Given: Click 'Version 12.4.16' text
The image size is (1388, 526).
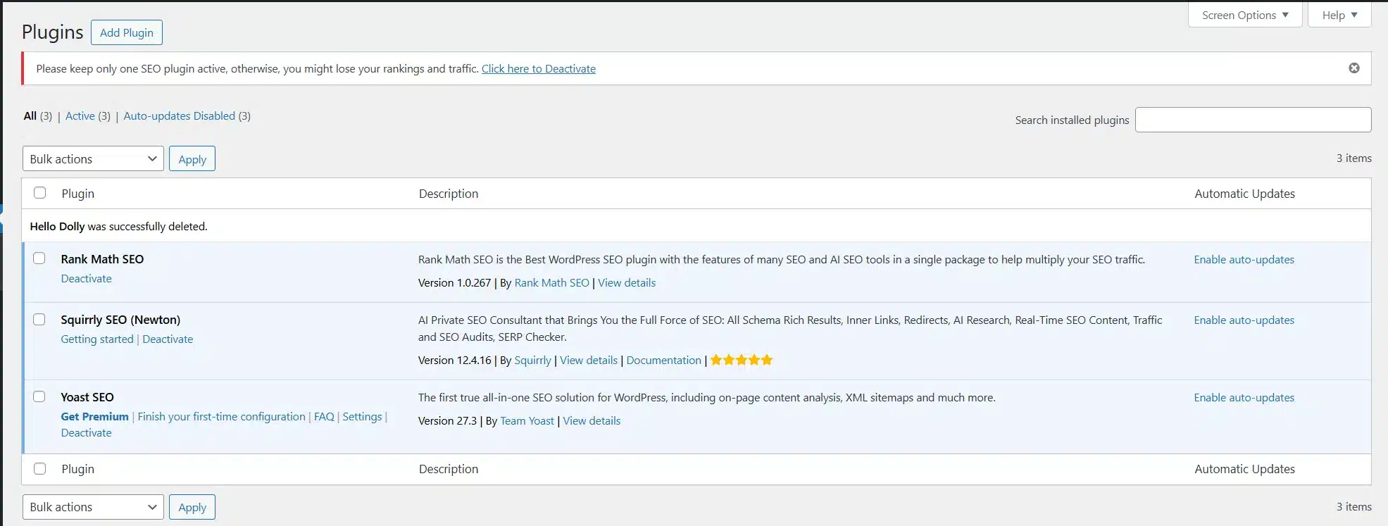Looking at the screenshot, I should pyautogui.click(x=455, y=360).
